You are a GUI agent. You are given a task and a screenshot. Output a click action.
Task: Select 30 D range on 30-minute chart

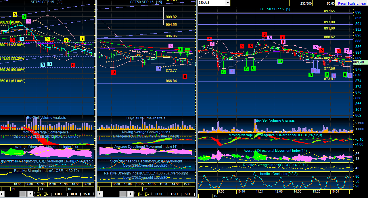tap(74, 194)
